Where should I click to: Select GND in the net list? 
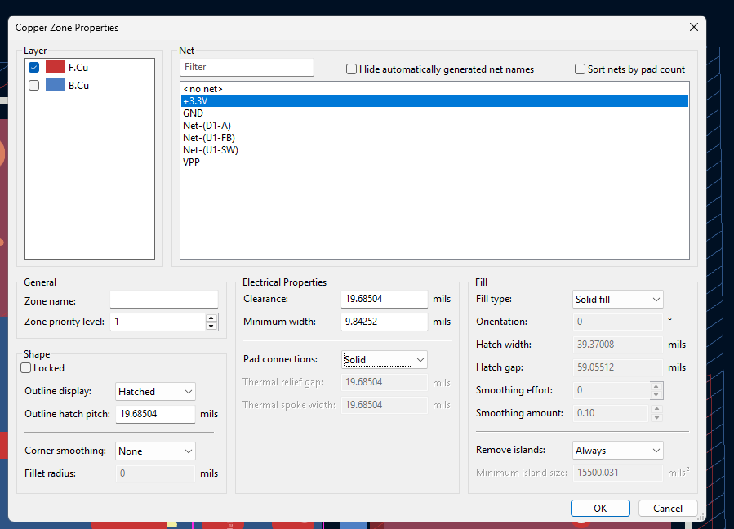pyautogui.click(x=194, y=113)
